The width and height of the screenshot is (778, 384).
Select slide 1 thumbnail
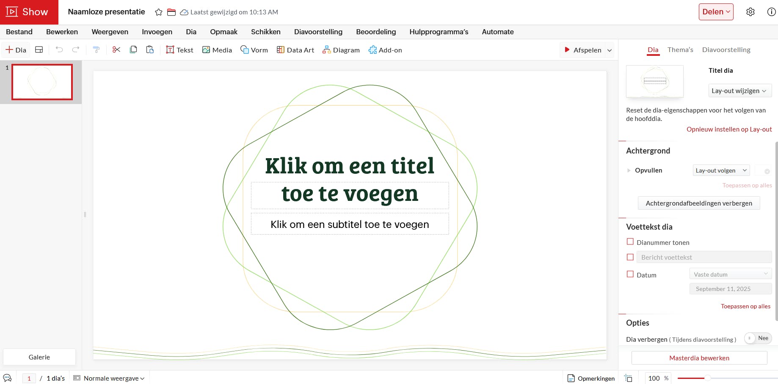click(41, 82)
